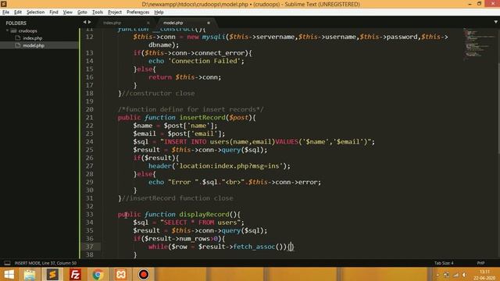This screenshot has width=500, height=281.
Task: Click the FOLDERS sidebar heading
Action: point(16,23)
